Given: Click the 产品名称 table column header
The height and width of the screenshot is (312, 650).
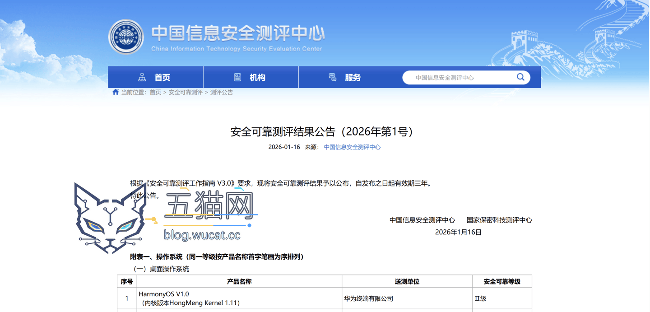Looking at the screenshot, I should [239, 281].
